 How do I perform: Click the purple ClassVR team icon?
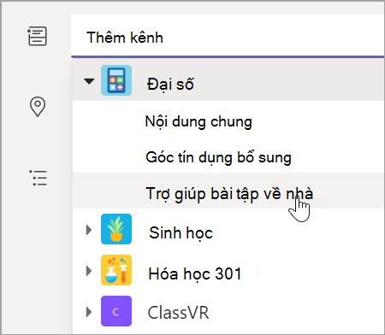tap(116, 311)
